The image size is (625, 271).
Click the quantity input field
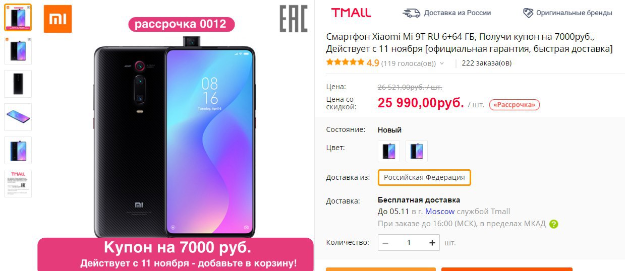[x=409, y=243]
